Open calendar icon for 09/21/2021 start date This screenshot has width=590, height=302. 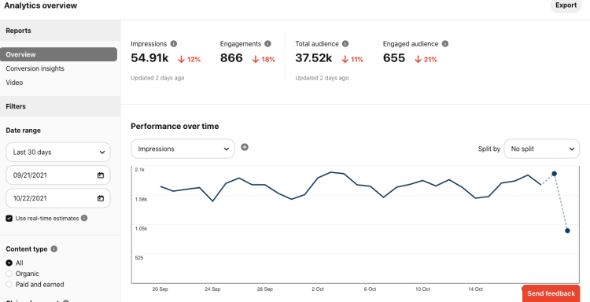tap(101, 175)
